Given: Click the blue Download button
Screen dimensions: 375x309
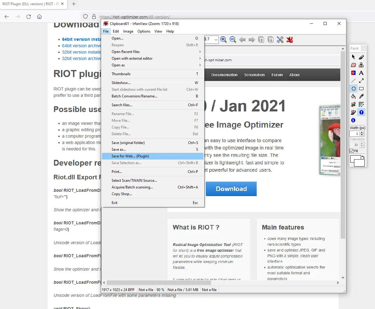Looking at the screenshot, I should coord(231,189).
